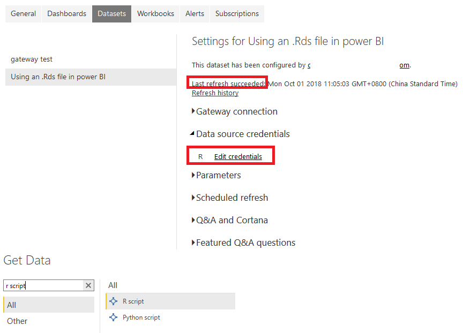Screen dimensions: 463x333
Task: Select the Datasets tab
Action: click(x=111, y=13)
